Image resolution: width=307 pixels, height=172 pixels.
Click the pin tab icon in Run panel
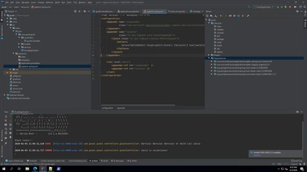click(x=6, y=143)
